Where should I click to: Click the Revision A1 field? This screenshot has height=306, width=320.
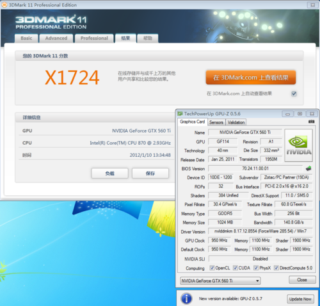[271, 141]
